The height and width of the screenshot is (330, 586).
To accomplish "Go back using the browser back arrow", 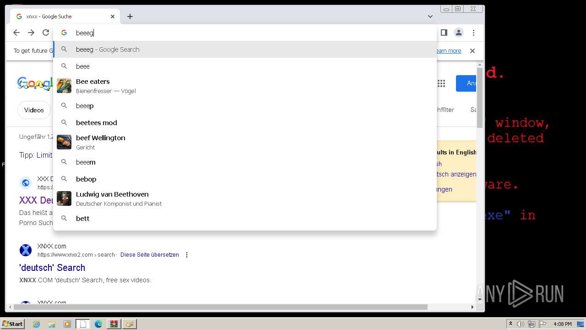I will pyautogui.click(x=16, y=33).
